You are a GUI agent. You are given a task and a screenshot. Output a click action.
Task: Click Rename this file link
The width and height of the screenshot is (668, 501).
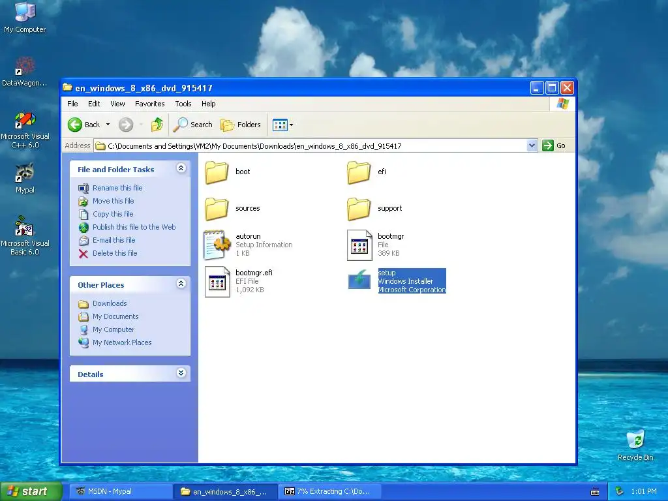click(x=117, y=188)
